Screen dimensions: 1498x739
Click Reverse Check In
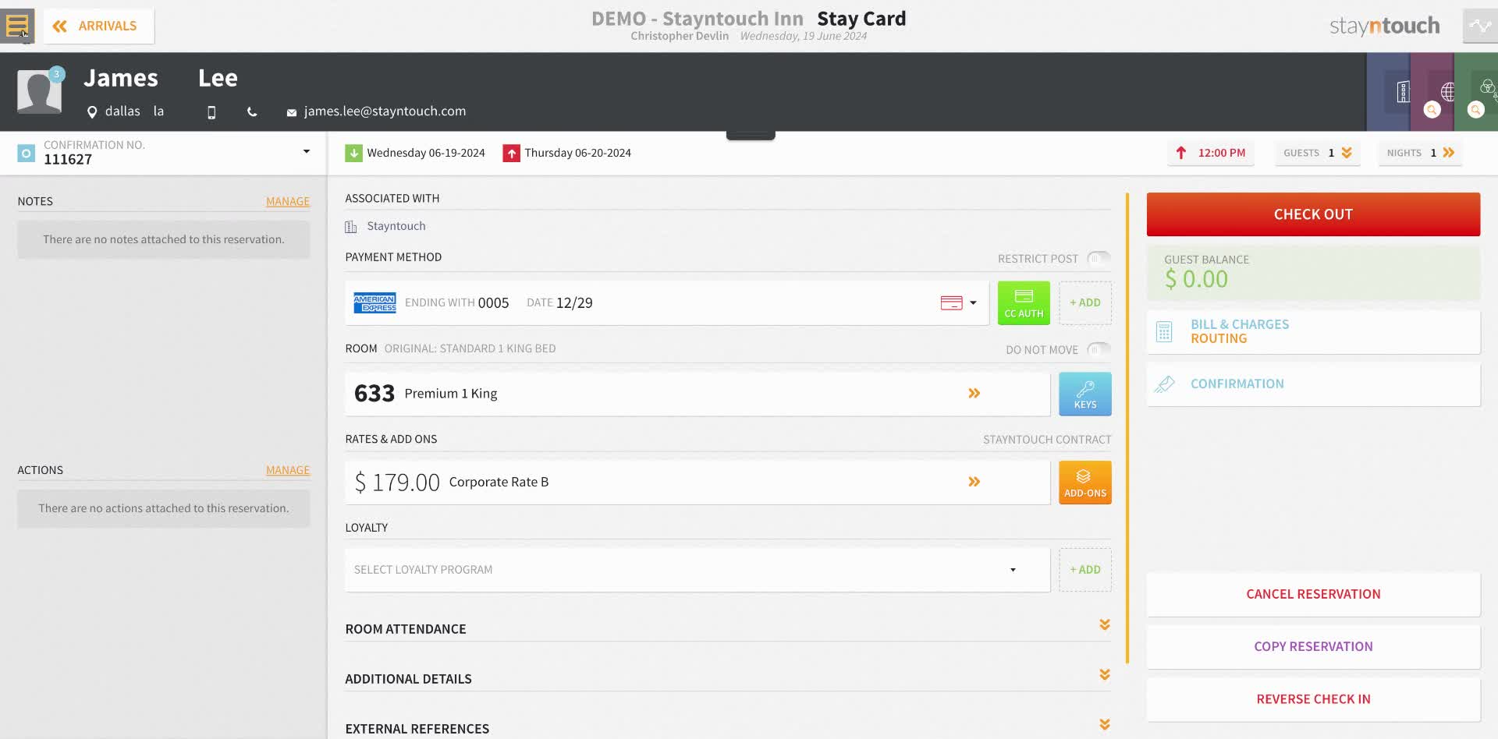click(x=1313, y=699)
